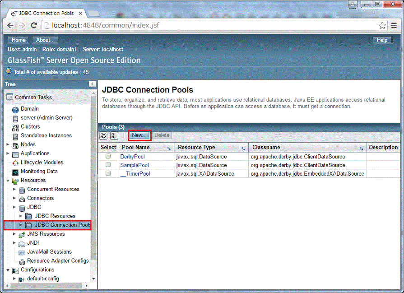Viewport: 404px width, 293px height.
Task: Click the Domain globe icon in tree
Action: 15,110
